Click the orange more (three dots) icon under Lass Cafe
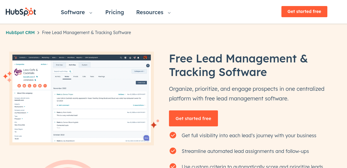This screenshot has width=347, height=168. tap(45, 86)
